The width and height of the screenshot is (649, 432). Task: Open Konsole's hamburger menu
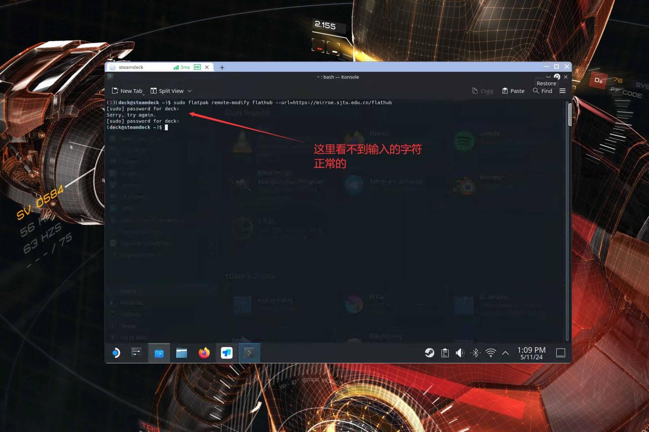point(562,91)
